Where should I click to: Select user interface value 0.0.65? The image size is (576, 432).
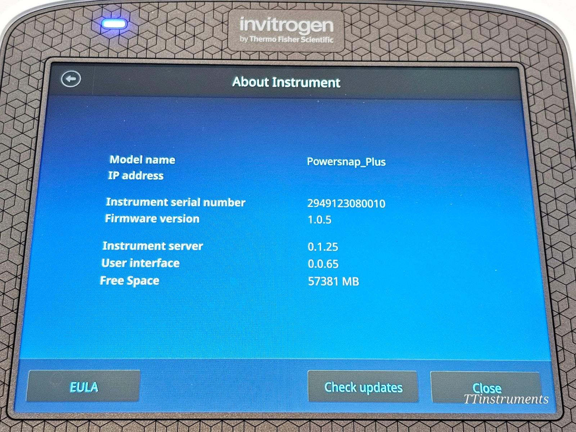(x=323, y=264)
